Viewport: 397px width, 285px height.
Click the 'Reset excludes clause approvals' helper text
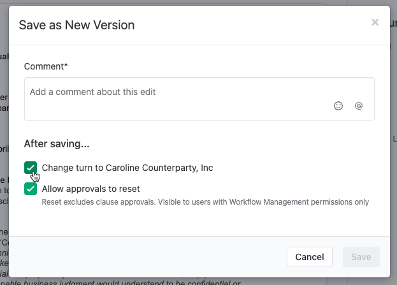click(x=99, y=202)
